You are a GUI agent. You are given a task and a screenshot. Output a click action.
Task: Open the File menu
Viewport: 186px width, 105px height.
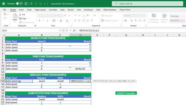[5, 10]
